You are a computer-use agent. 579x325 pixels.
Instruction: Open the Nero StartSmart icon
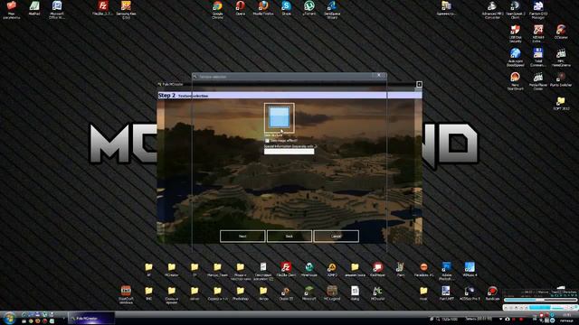click(x=515, y=80)
